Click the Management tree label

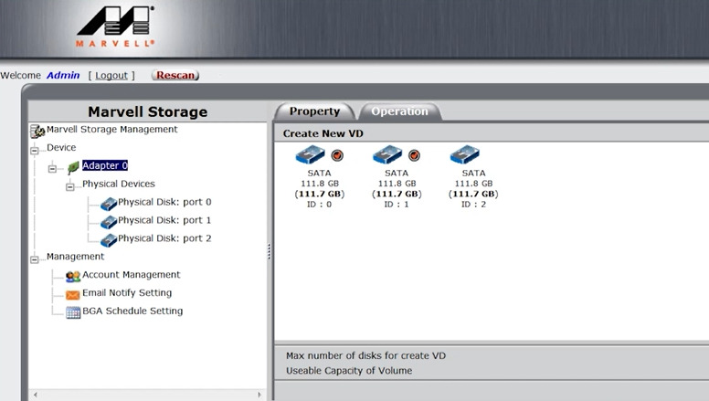75,257
